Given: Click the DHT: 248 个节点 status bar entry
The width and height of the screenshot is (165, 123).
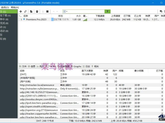Looking at the screenshot, I should [45, 121].
